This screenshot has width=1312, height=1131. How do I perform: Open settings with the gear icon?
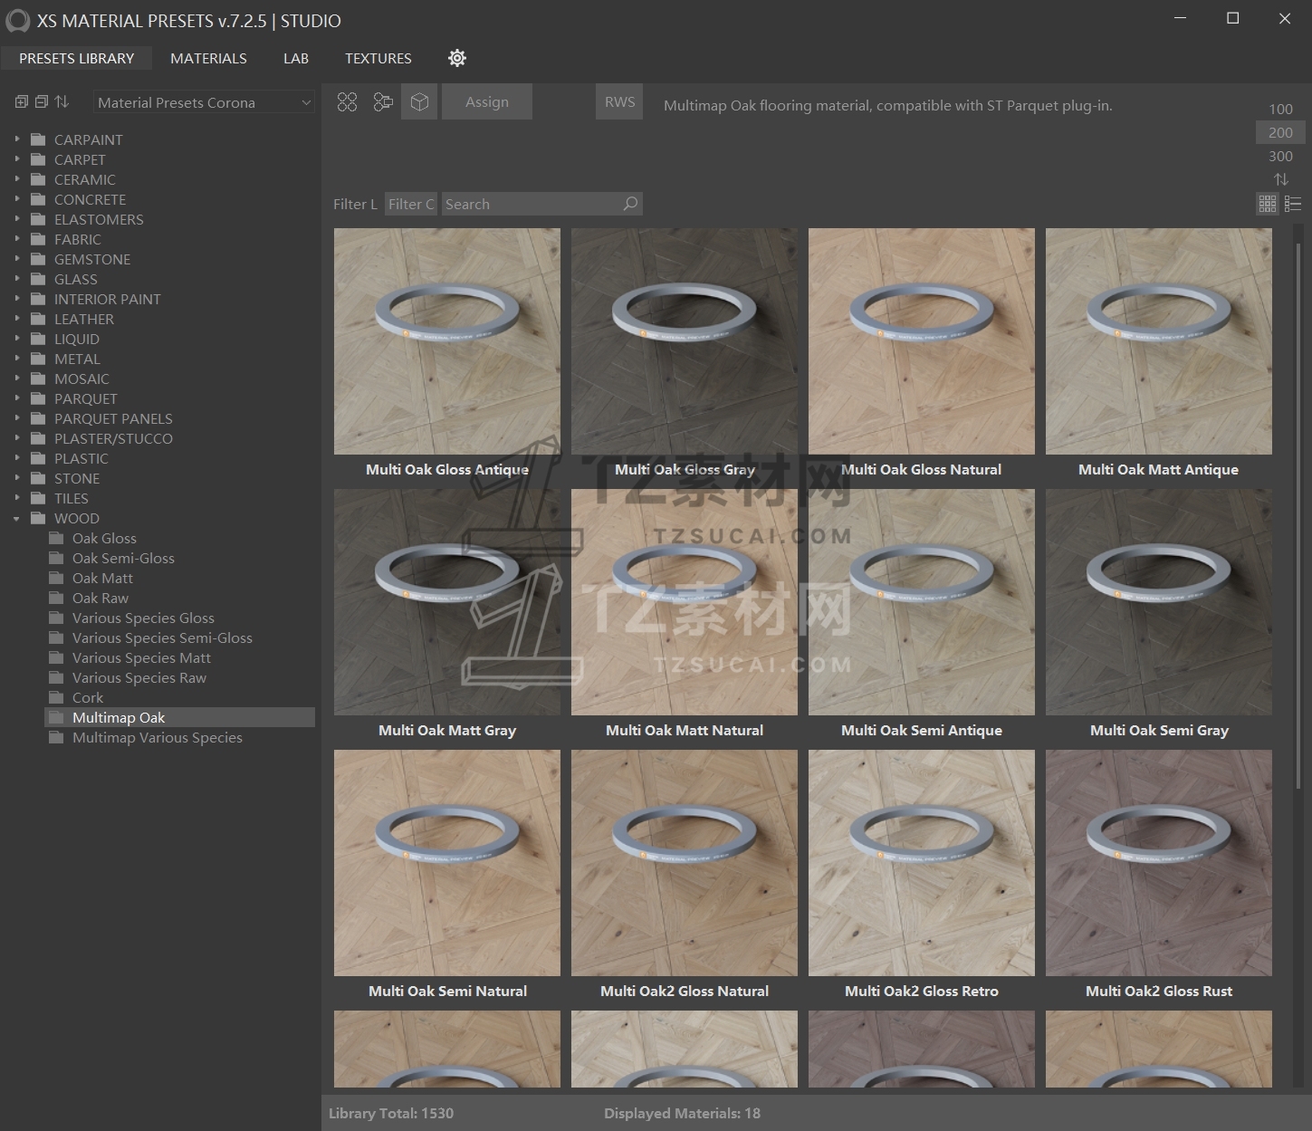457,58
